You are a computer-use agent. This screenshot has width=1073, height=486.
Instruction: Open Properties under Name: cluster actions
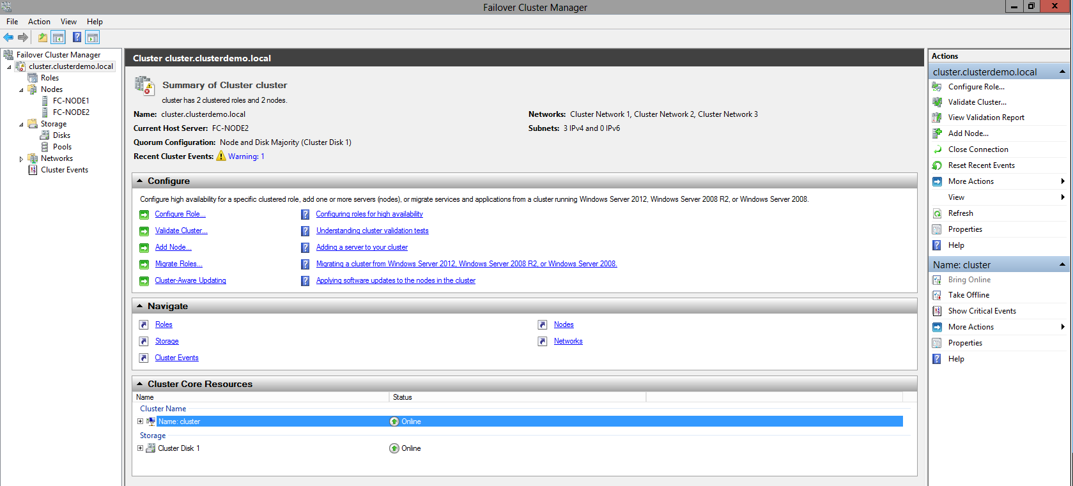click(x=965, y=343)
